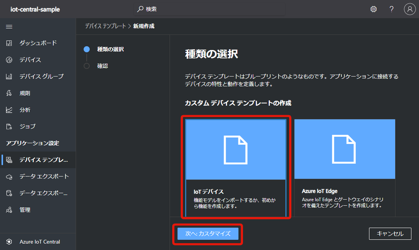
Task: Click the Azure IoT Edge card title
Action: coord(319,191)
